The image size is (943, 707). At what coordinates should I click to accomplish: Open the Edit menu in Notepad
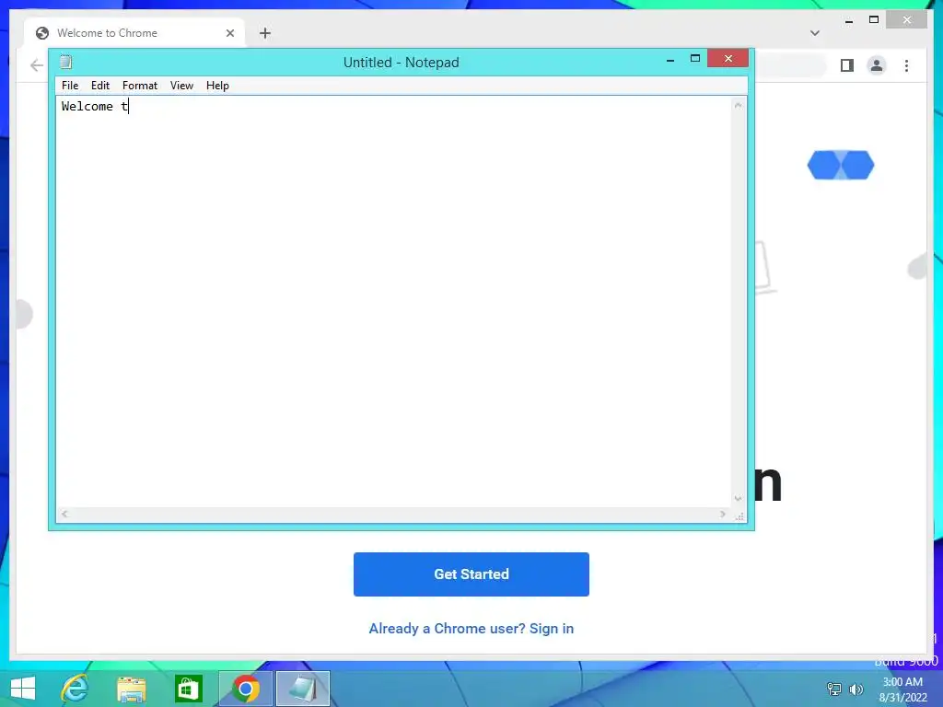click(99, 86)
